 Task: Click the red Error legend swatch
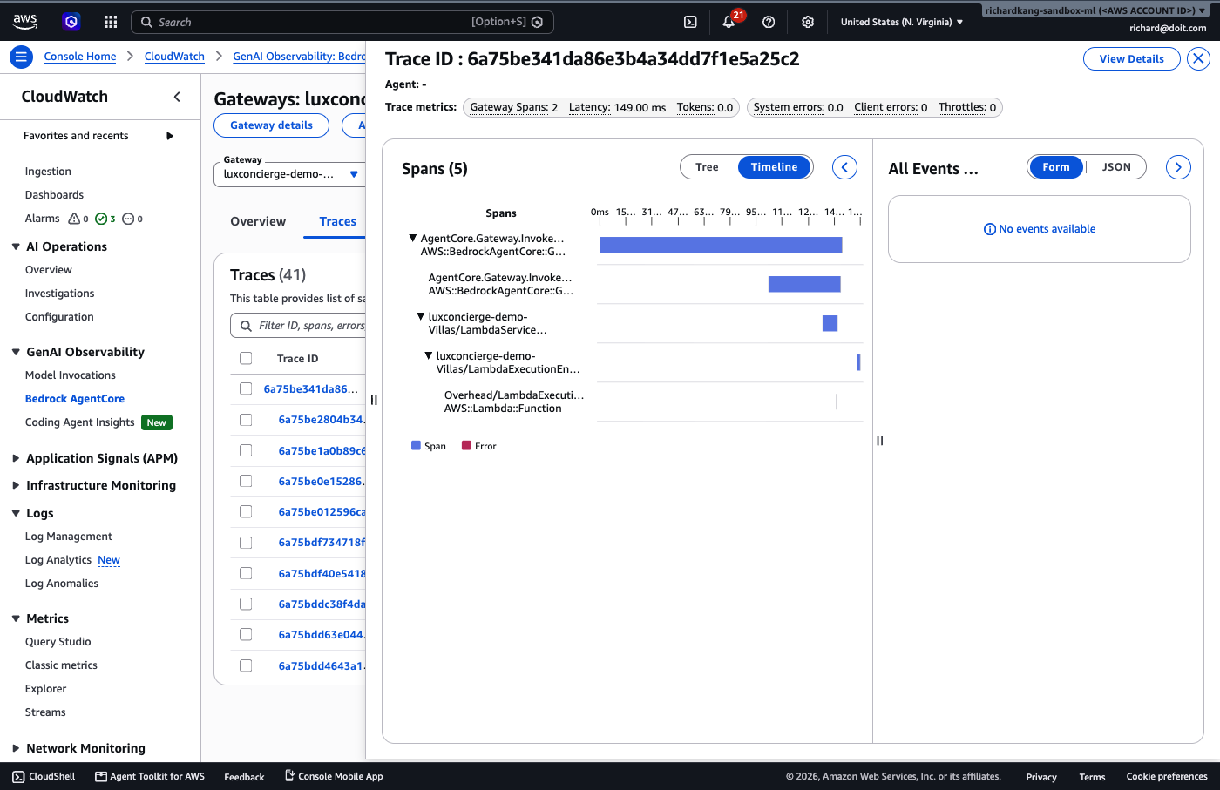click(x=466, y=446)
